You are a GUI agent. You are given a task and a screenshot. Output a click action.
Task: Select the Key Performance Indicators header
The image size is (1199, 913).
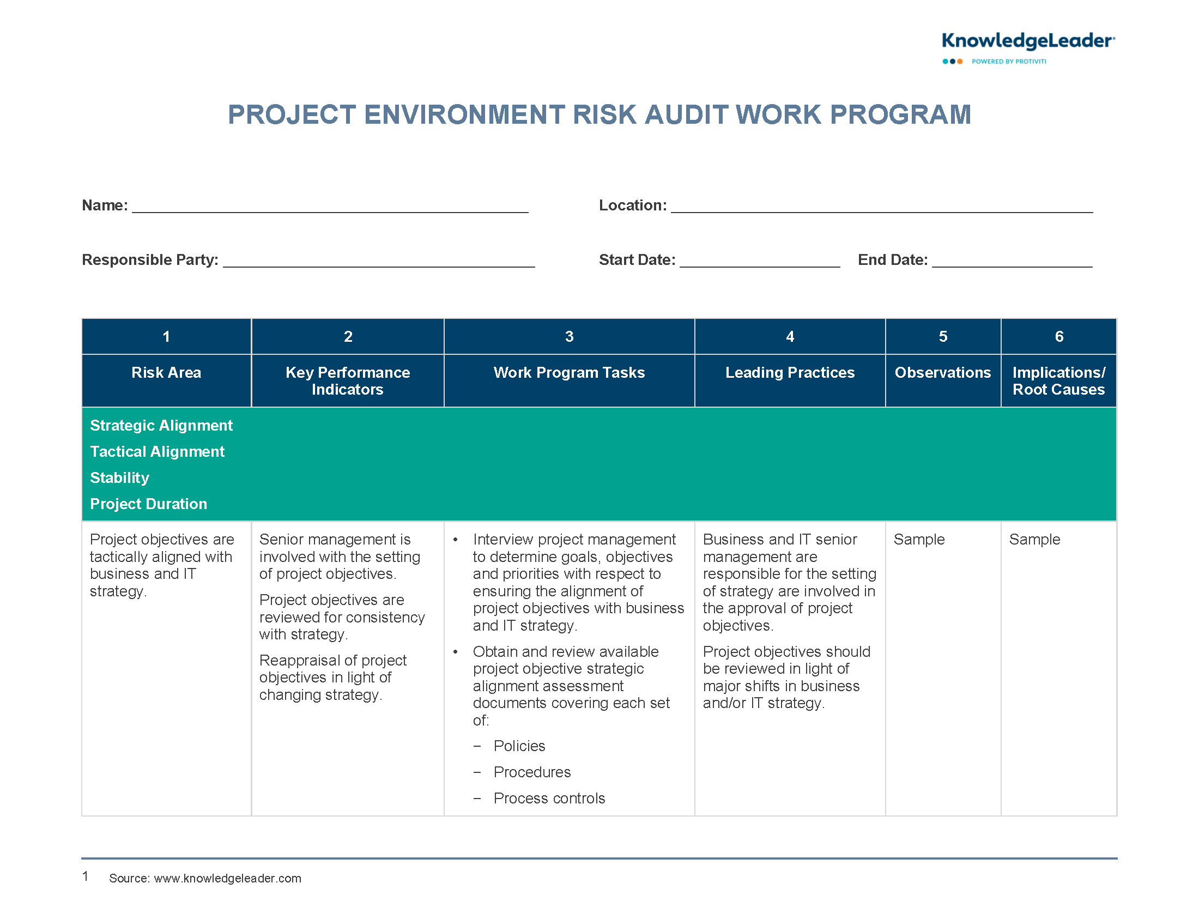[348, 380]
